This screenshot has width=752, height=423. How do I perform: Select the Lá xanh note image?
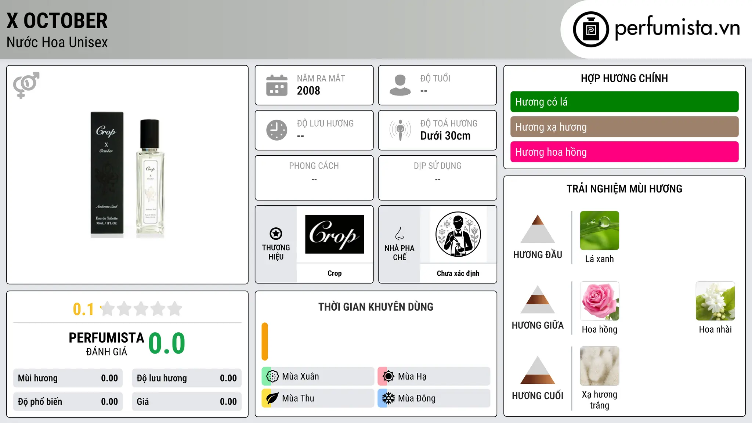coord(600,231)
